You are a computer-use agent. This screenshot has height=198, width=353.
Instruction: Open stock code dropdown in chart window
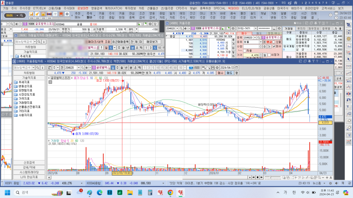coord(79,68)
